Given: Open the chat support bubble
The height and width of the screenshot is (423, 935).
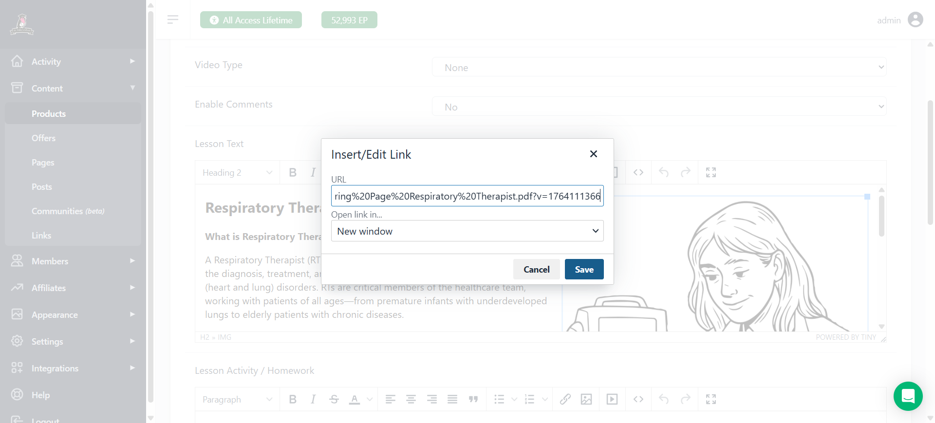Looking at the screenshot, I should point(908,396).
